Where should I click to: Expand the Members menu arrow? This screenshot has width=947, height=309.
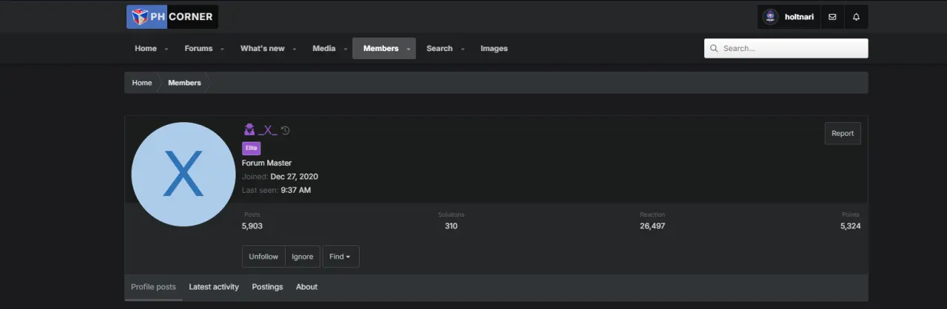pyautogui.click(x=408, y=49)
